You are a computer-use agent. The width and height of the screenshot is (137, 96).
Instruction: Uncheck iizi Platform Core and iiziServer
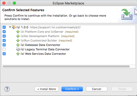click(4, 32)
